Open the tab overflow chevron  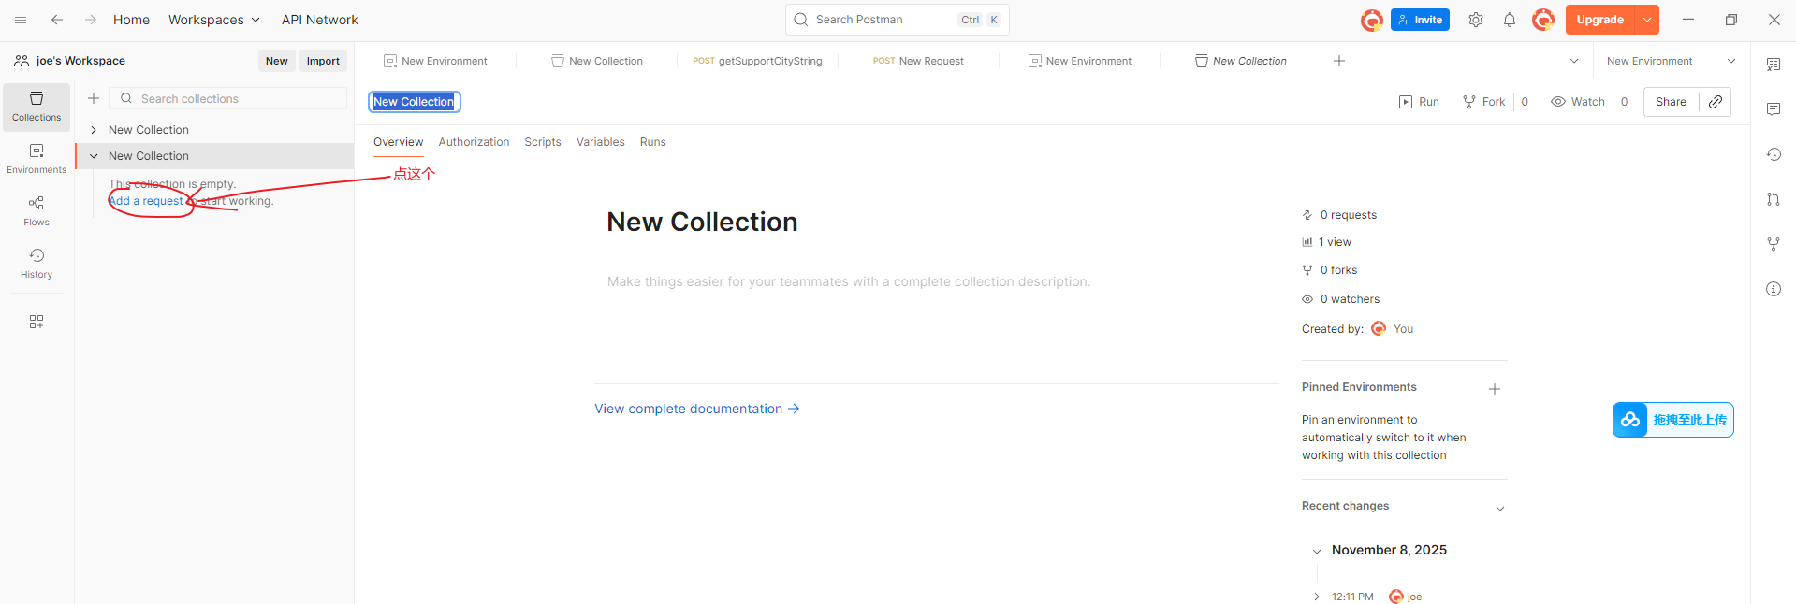pos(1574,61)
